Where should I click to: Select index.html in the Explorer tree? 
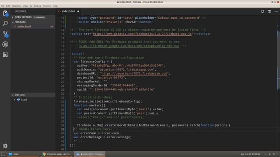(x=33, y=27)
